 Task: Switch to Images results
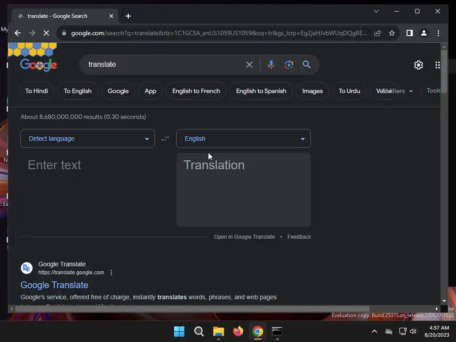[313, 91]
